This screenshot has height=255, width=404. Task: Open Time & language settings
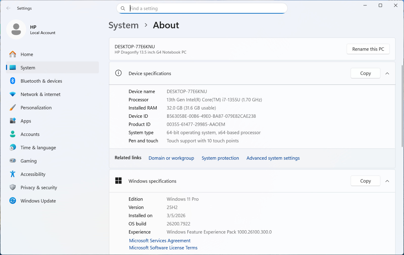pyautogui.click(x=52, y=148)
